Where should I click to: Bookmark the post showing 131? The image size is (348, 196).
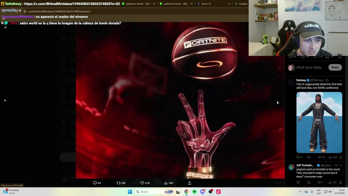coord(329,57)
